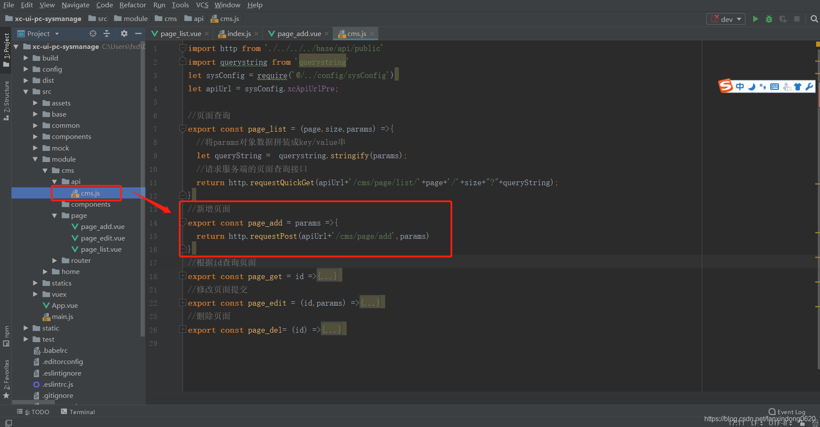Collapse the src folder

pos(26,91)
